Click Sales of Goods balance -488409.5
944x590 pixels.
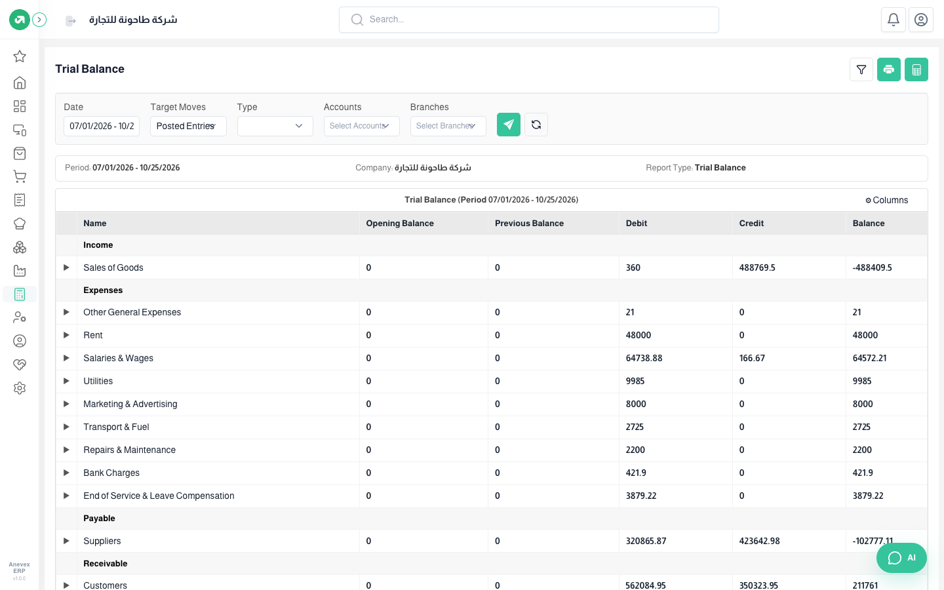pos(872,267)
